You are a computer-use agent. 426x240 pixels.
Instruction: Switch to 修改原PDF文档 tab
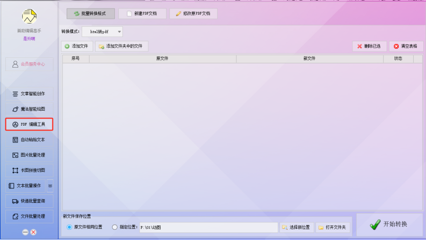(193, 13)
